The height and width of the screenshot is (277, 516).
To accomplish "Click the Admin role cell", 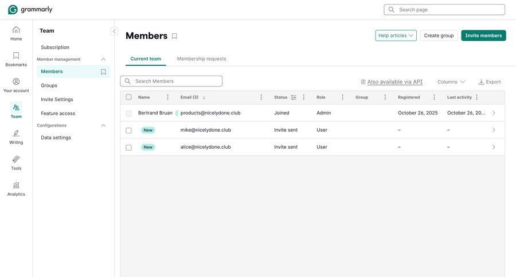I will (x=324, y=113).
